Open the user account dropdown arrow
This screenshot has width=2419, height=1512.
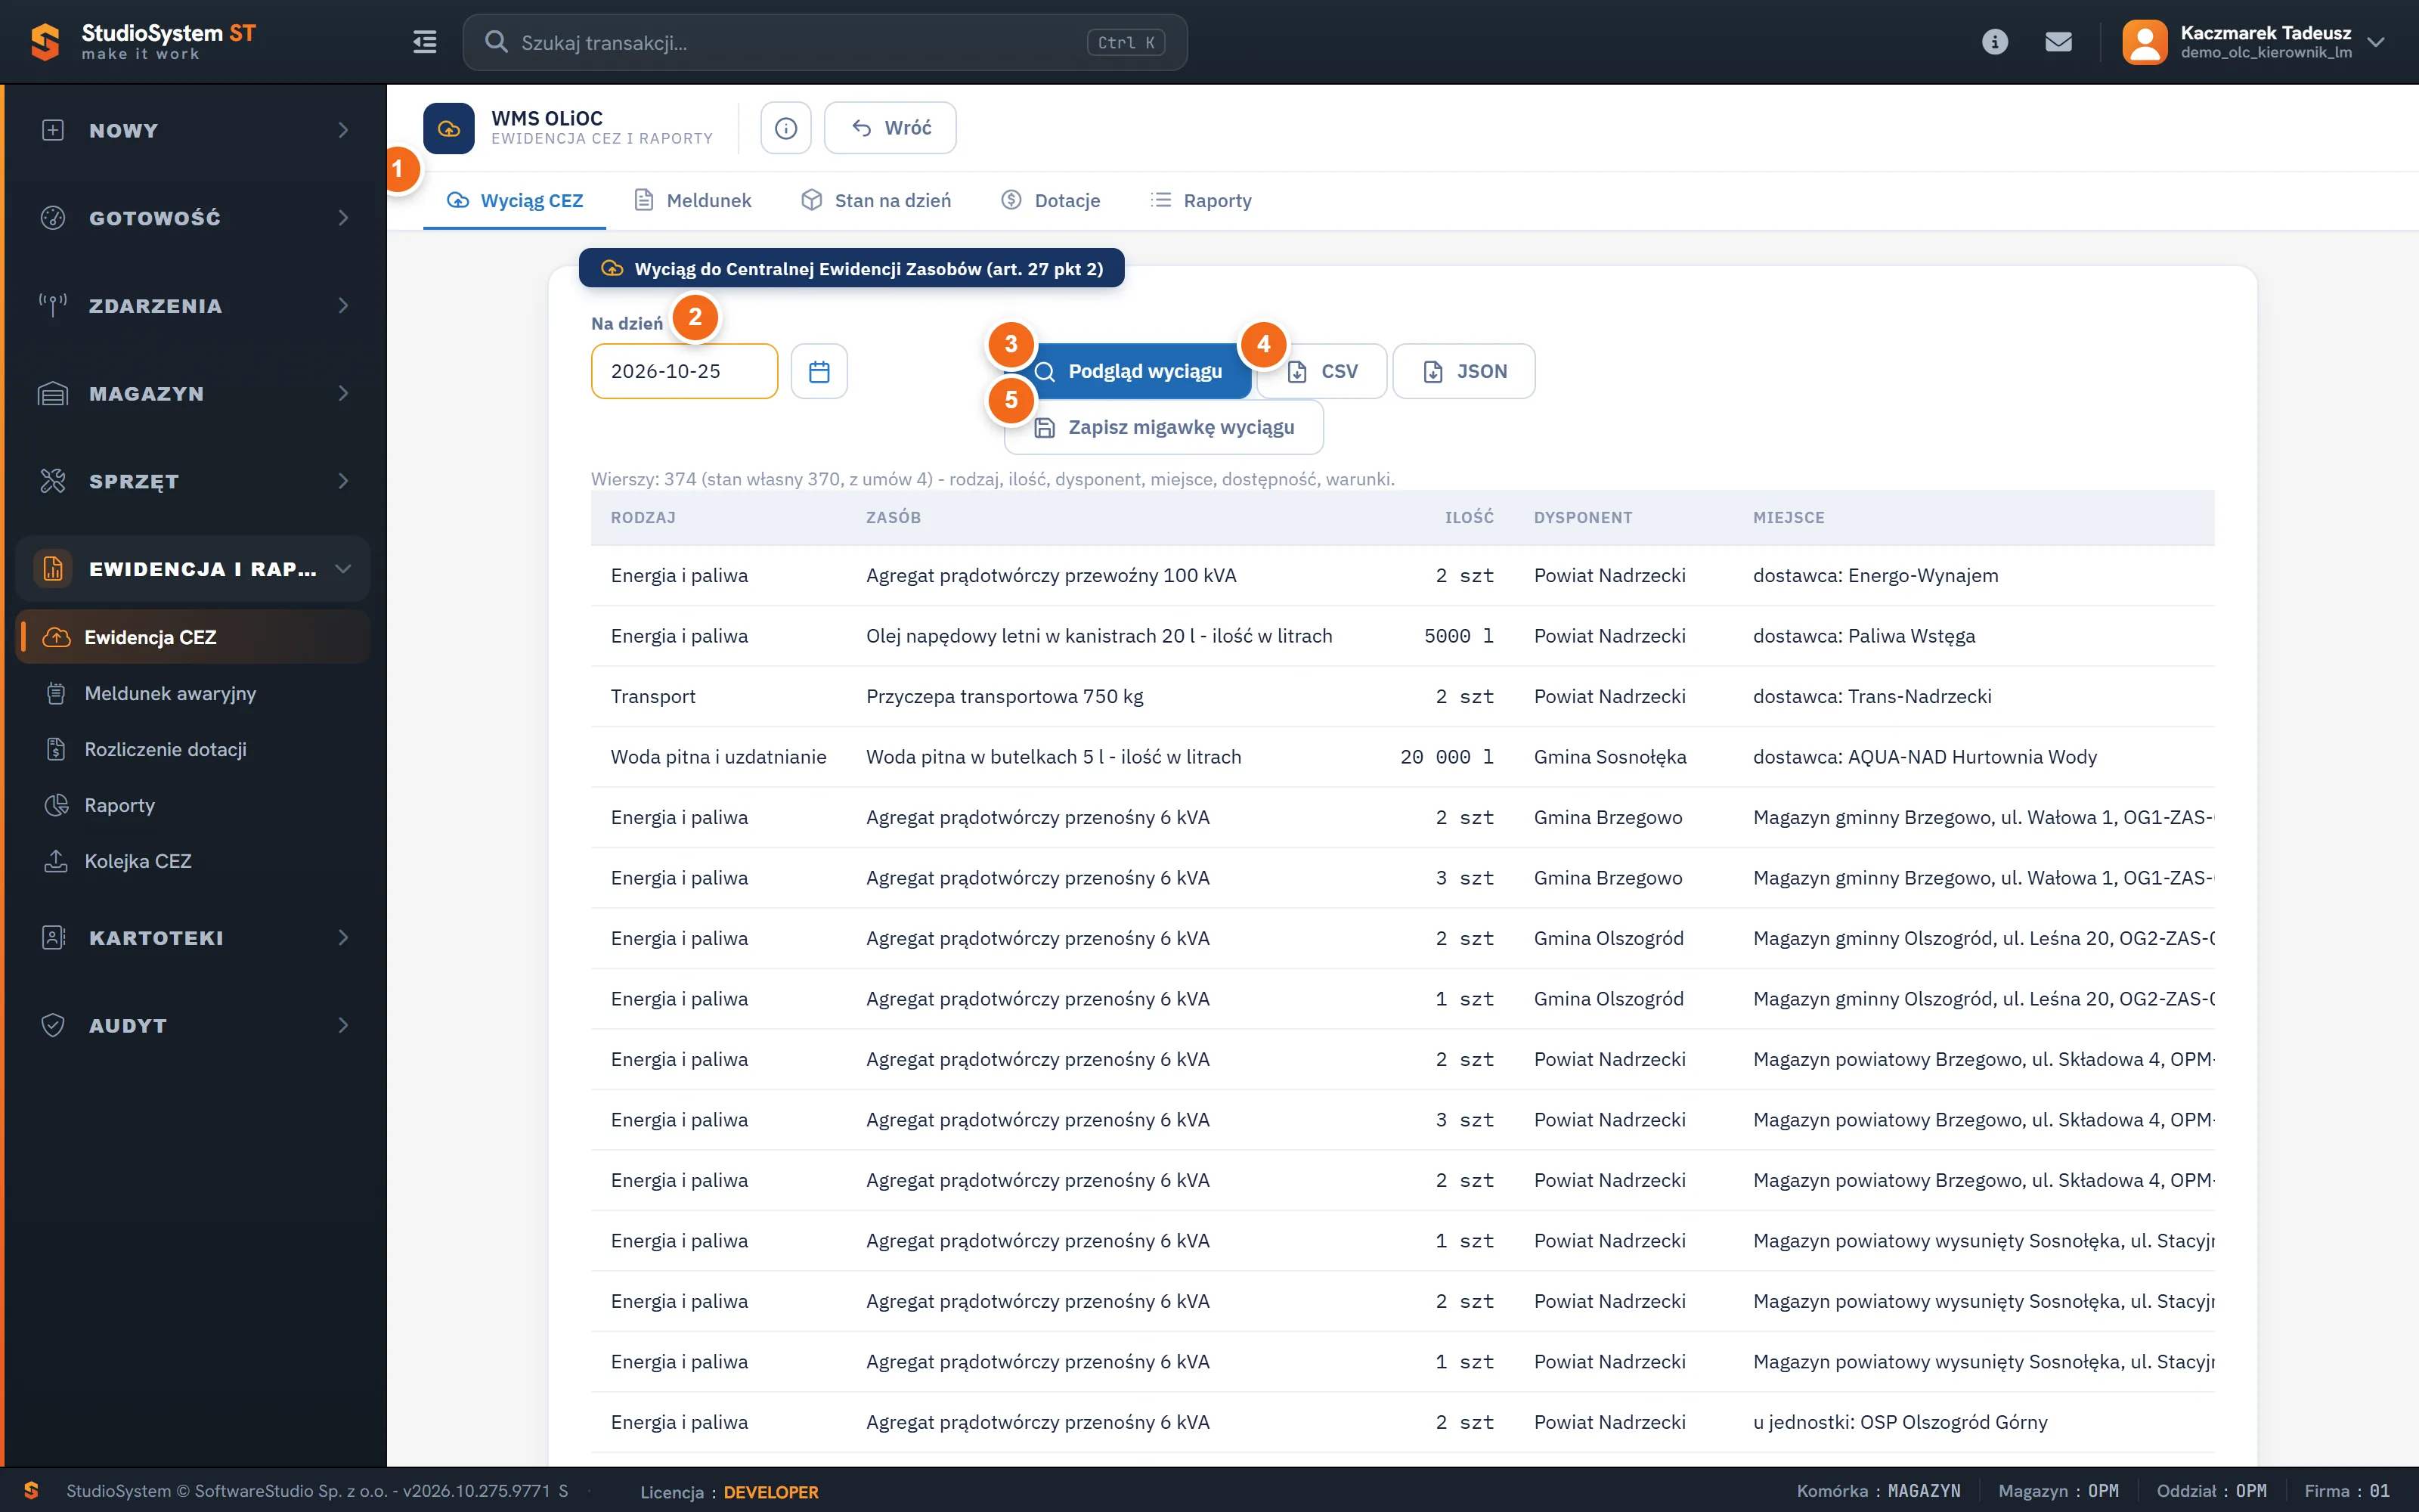click(2376, 42)
